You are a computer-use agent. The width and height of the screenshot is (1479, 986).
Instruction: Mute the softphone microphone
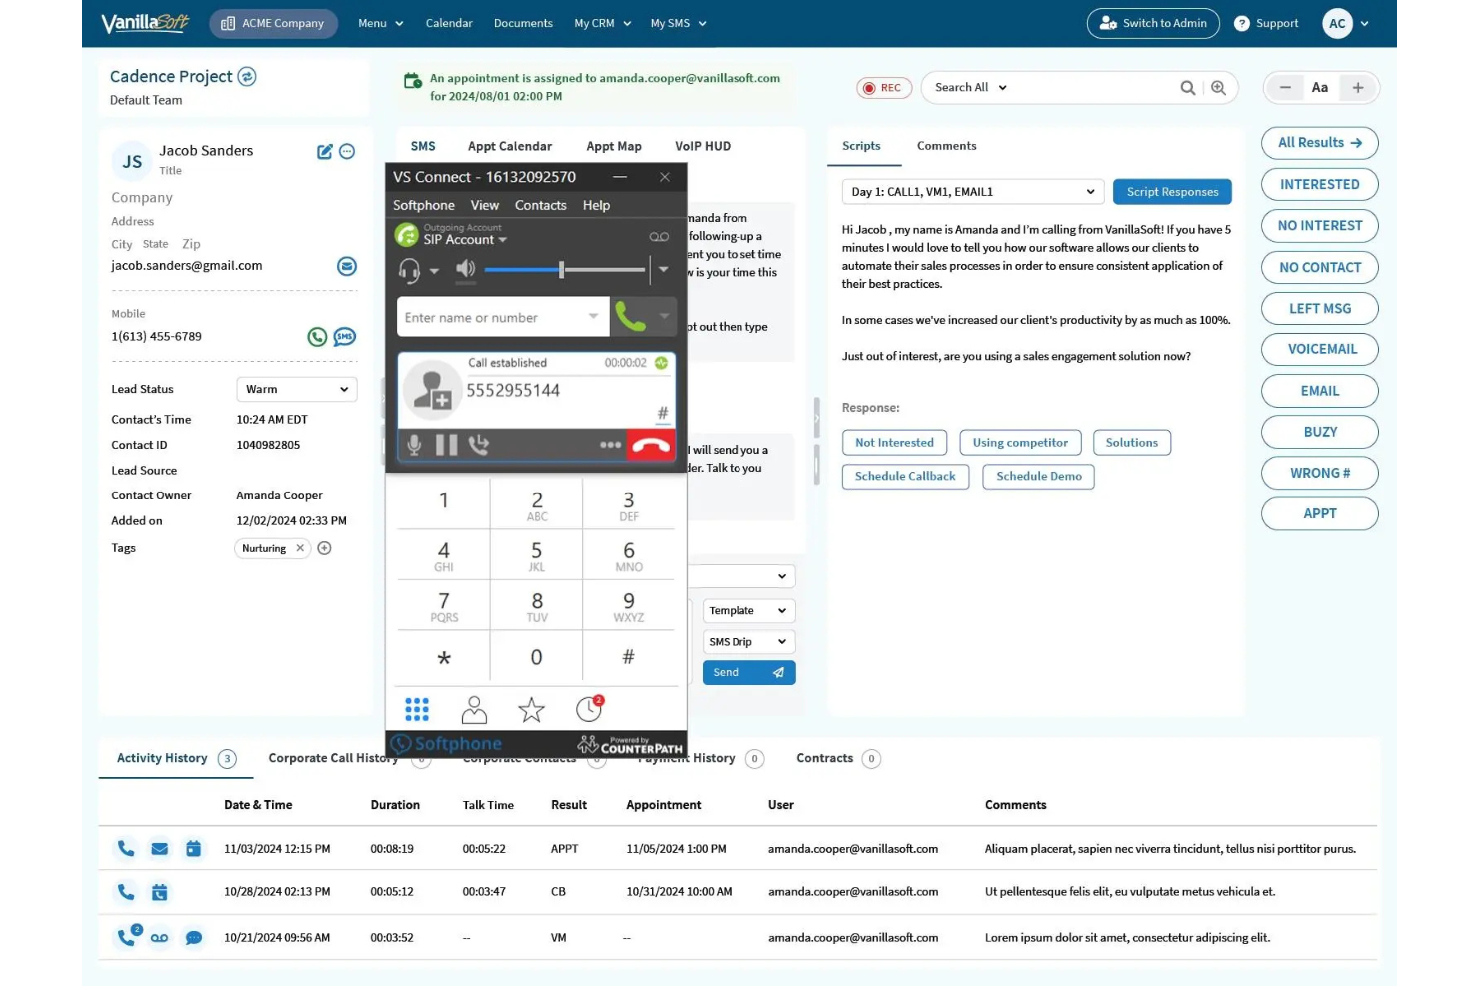tap(414, 445)
